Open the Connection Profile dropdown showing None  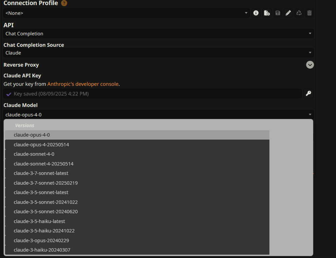pos(127,13)
